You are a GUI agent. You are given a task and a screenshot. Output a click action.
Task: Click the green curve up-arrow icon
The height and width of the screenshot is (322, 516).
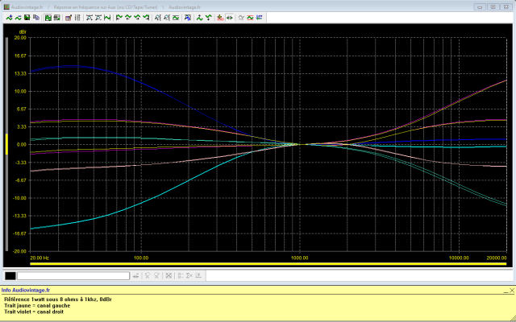pos(199,18)
